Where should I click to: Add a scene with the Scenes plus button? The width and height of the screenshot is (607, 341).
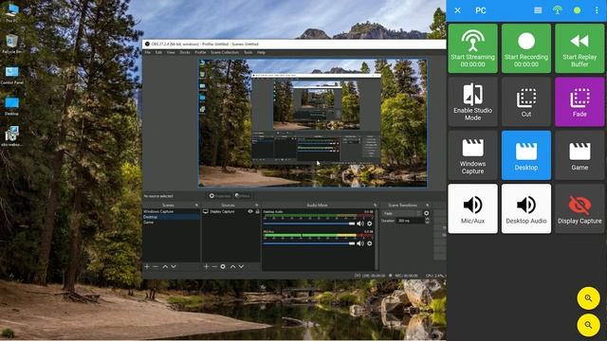147,266
